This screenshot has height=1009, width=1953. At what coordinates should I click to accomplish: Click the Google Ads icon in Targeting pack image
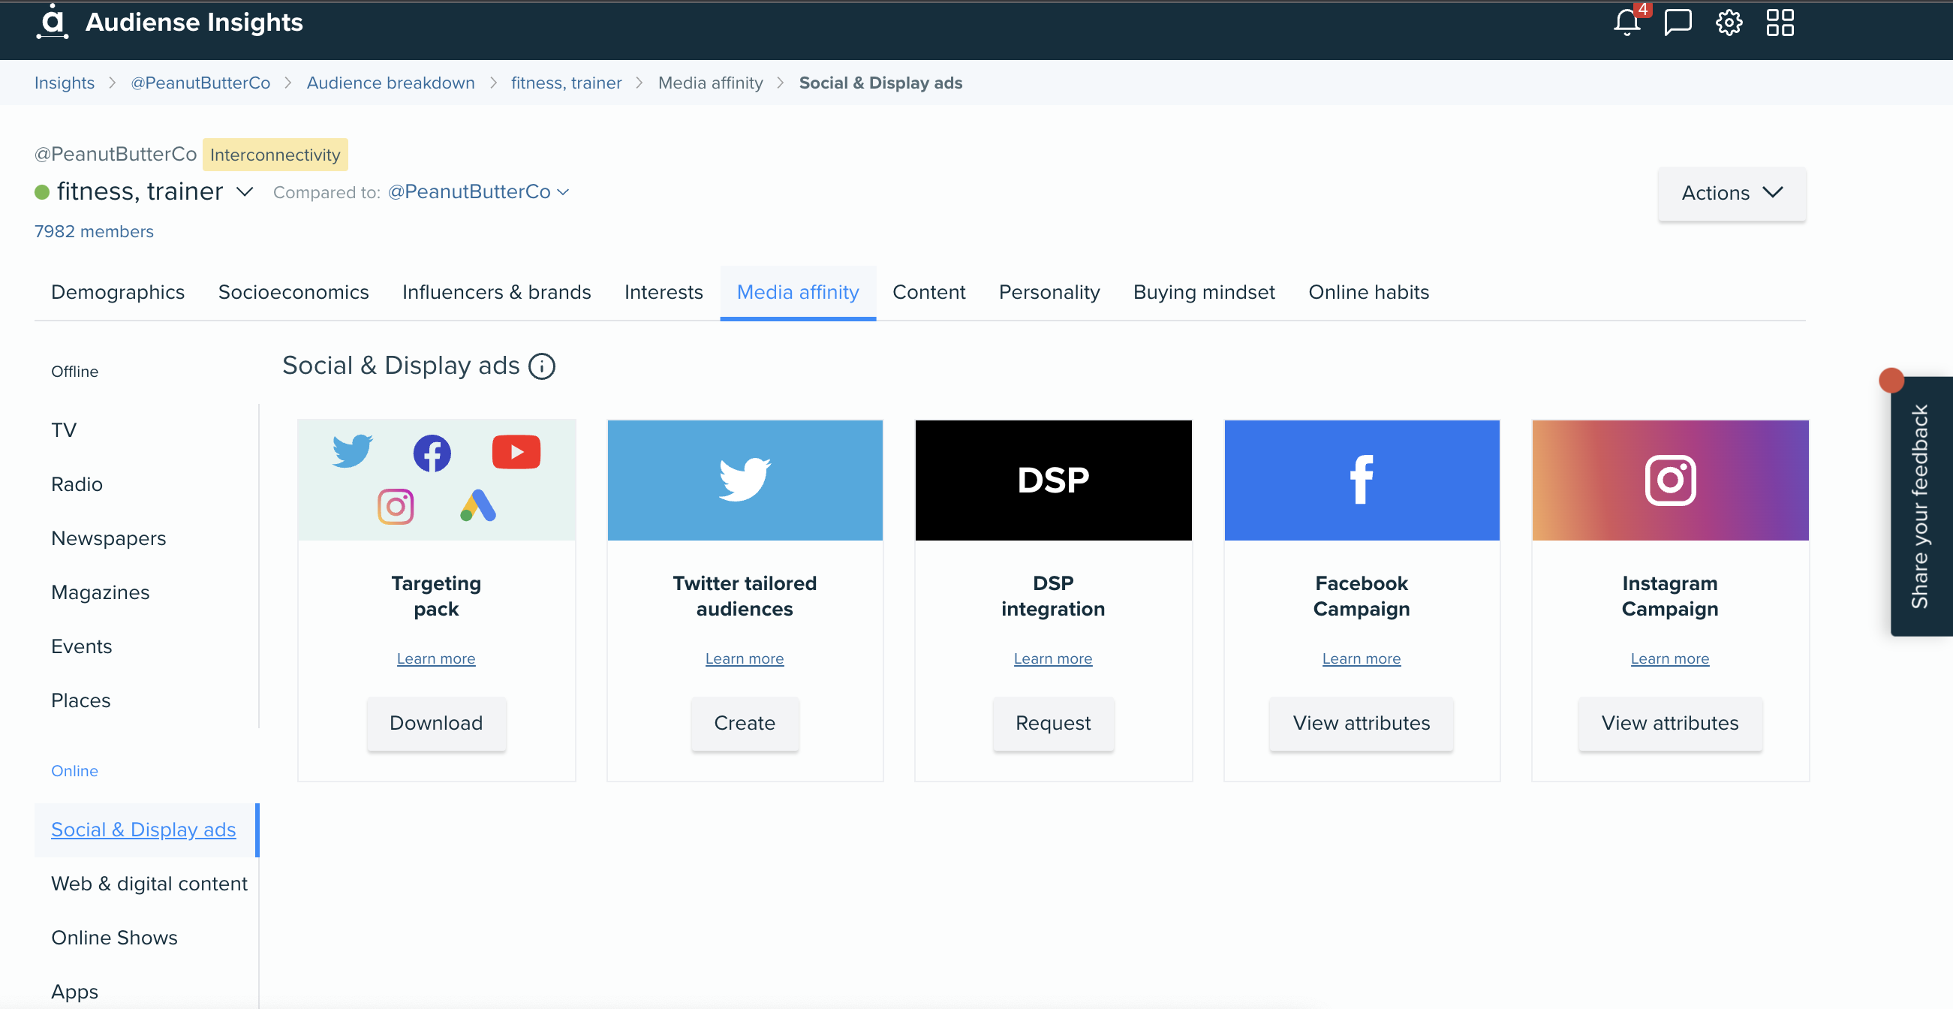pyautogui.click(x=477, y=506)
